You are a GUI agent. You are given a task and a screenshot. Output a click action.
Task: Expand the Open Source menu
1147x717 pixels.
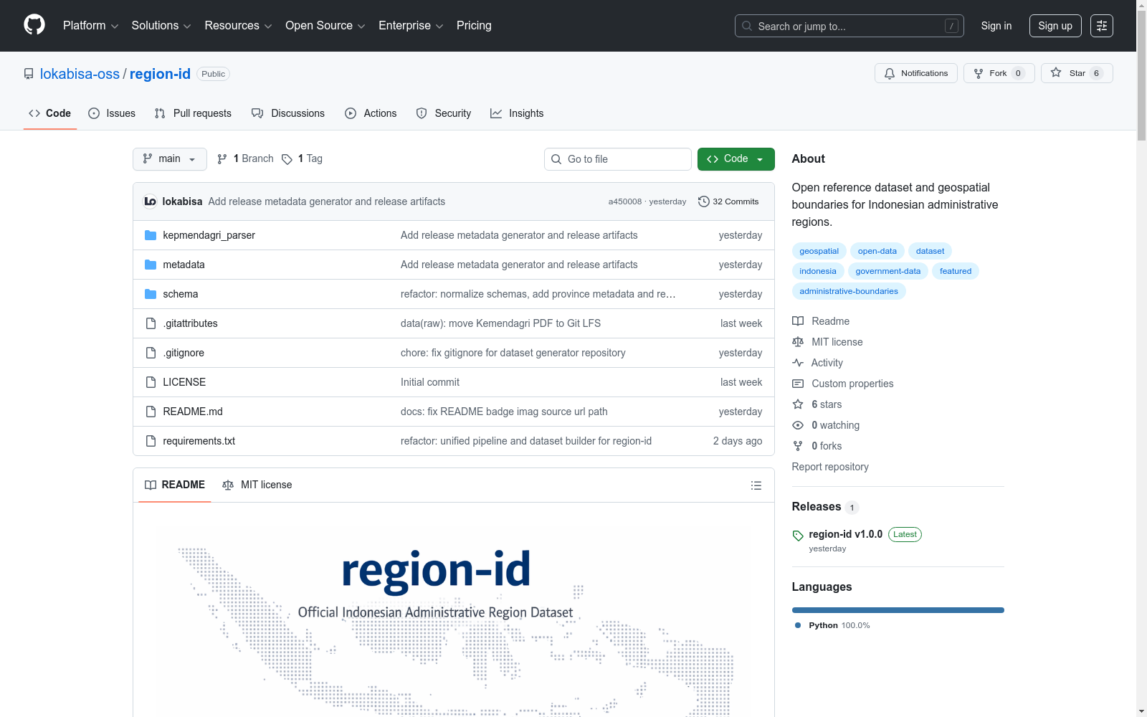(325, 26)
